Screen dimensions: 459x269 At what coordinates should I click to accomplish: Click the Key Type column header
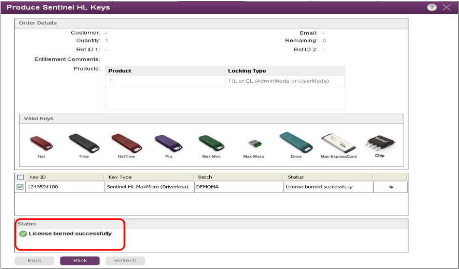click(x=120, y=177)
